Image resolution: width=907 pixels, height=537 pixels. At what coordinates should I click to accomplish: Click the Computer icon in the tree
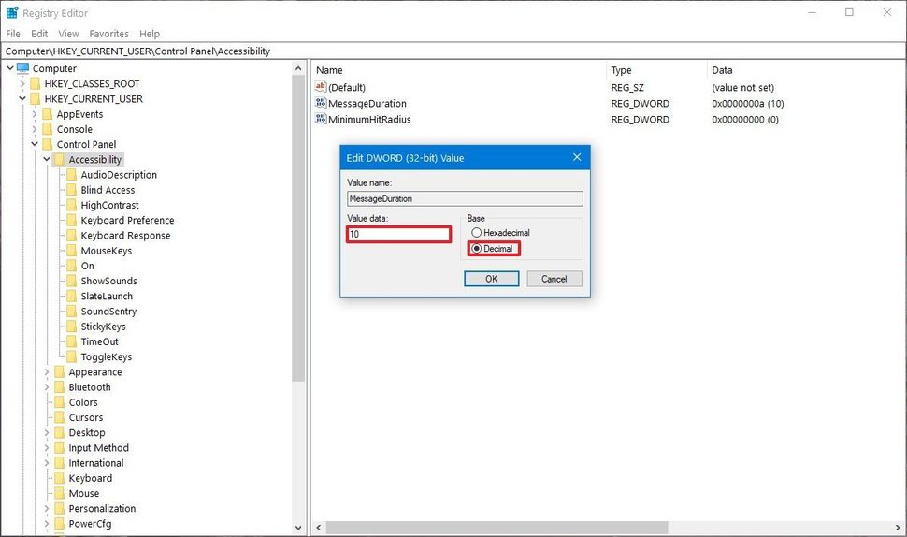pyautogui.click(x=22, y=68)
